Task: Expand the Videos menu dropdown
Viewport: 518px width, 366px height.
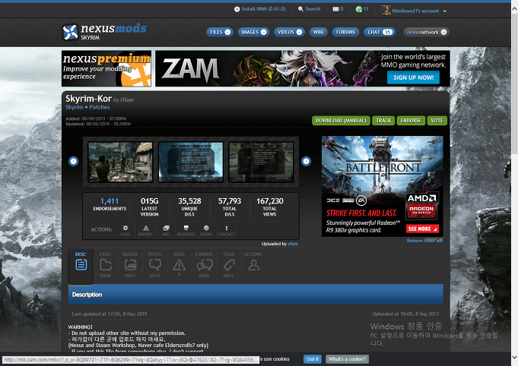Action: (299, 33)
